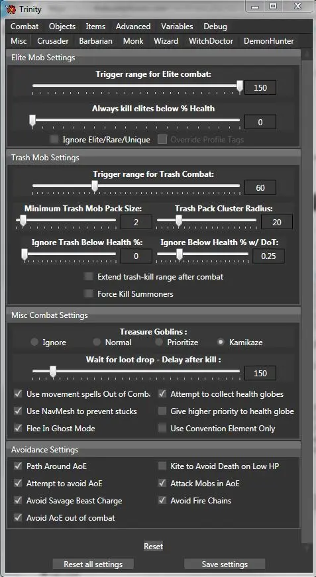Click the vertical scrollbar on right side
Image resolution: width=316 pixels, height=577 pixels.
coord(305,300)
